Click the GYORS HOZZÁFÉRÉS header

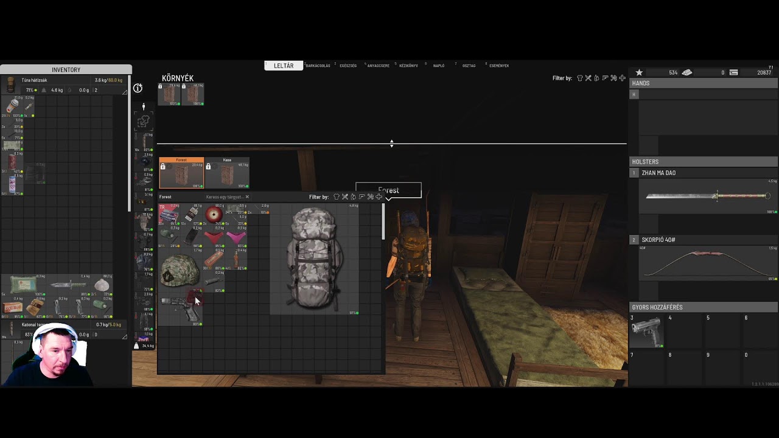pyautogui.click(x=704, y=307)
